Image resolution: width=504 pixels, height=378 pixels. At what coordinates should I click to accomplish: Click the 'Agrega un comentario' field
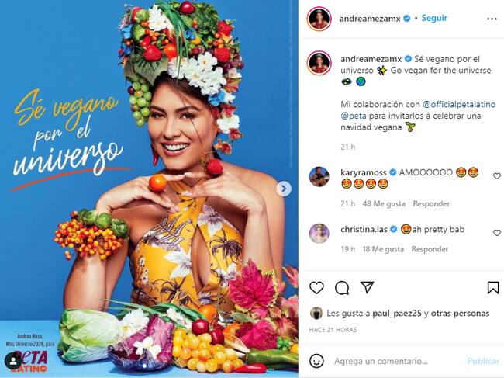(392, 361)
